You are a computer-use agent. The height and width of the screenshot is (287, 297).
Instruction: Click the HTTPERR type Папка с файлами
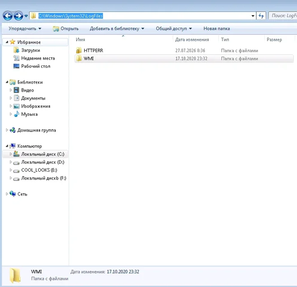(240, 51)
